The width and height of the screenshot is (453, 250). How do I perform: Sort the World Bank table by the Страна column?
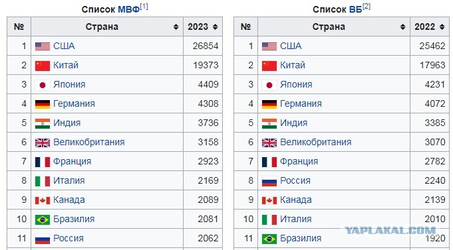click(x=402, y=27)
